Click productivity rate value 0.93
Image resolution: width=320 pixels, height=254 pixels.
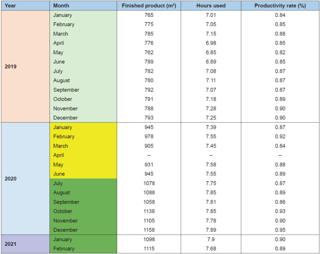280,211
